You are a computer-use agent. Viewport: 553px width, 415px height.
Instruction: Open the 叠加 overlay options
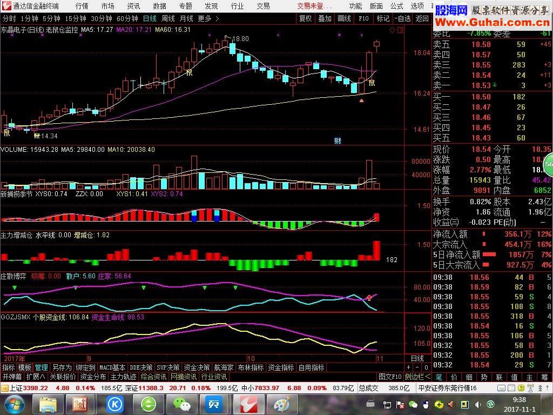325,18
